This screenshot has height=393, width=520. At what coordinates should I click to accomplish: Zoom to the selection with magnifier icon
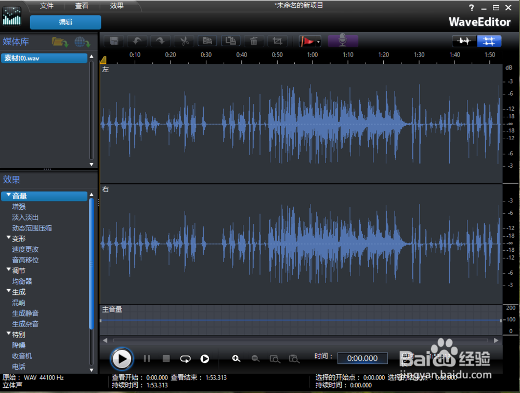click(294, 359)
